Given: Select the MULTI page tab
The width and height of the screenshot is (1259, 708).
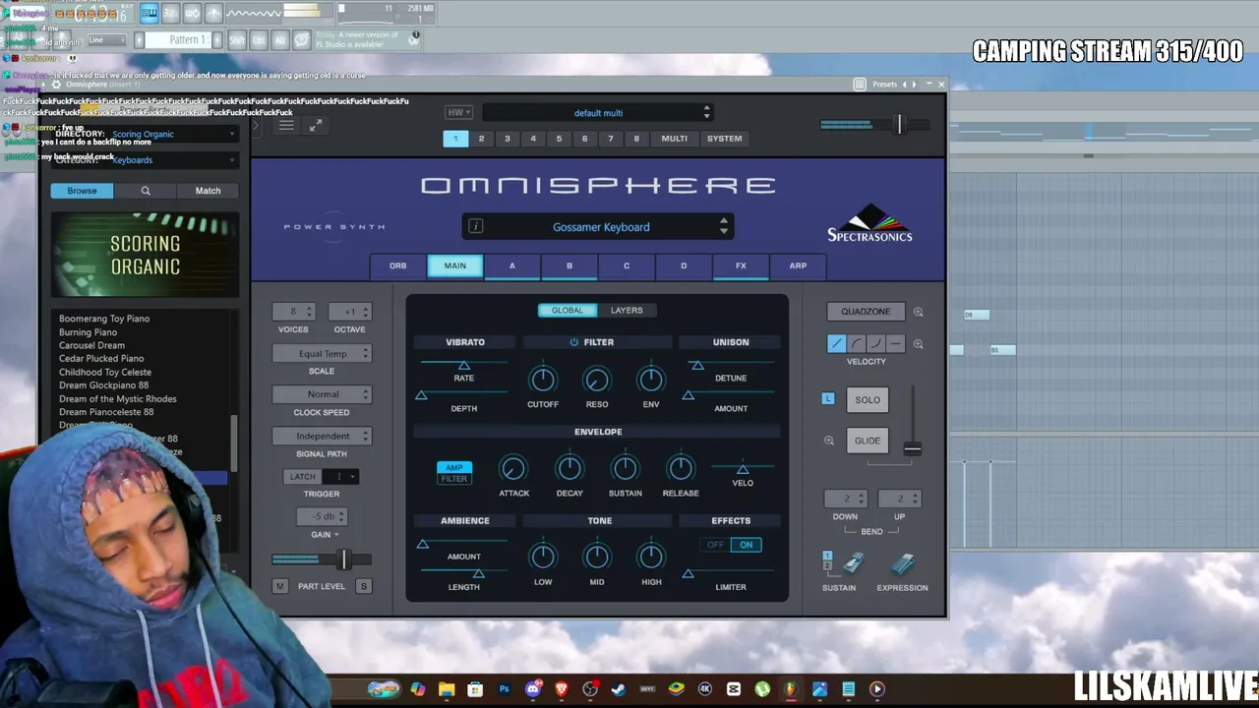Looking at the screenshot, I should [x=674, y=139].
